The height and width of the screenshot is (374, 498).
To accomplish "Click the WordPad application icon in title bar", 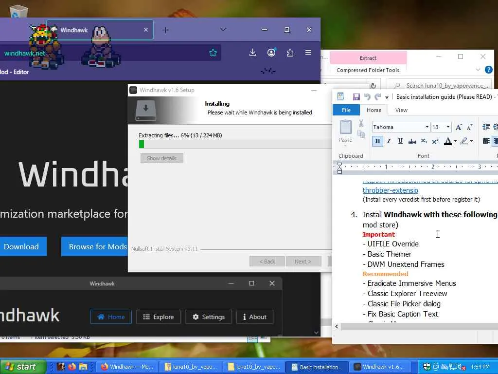I will pyautogui.click(x=340, y=96).
